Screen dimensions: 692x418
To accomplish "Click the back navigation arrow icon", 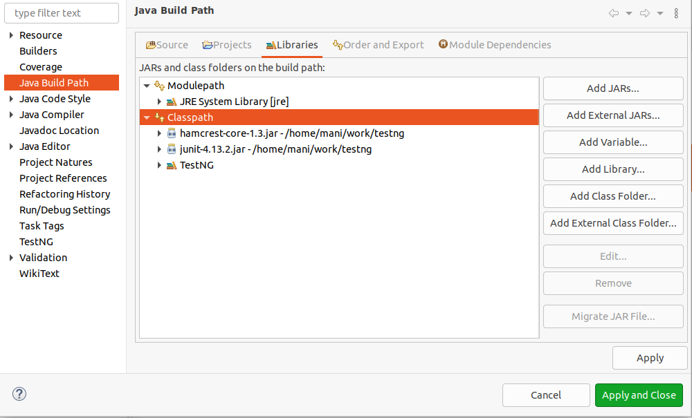I will click(x=612, y=12).
